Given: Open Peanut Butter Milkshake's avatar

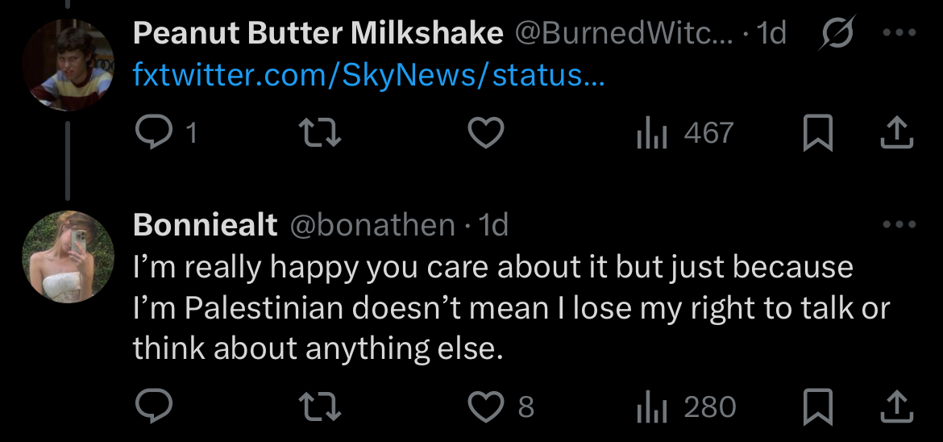Looking at the screenshot, I should [68, 65].
